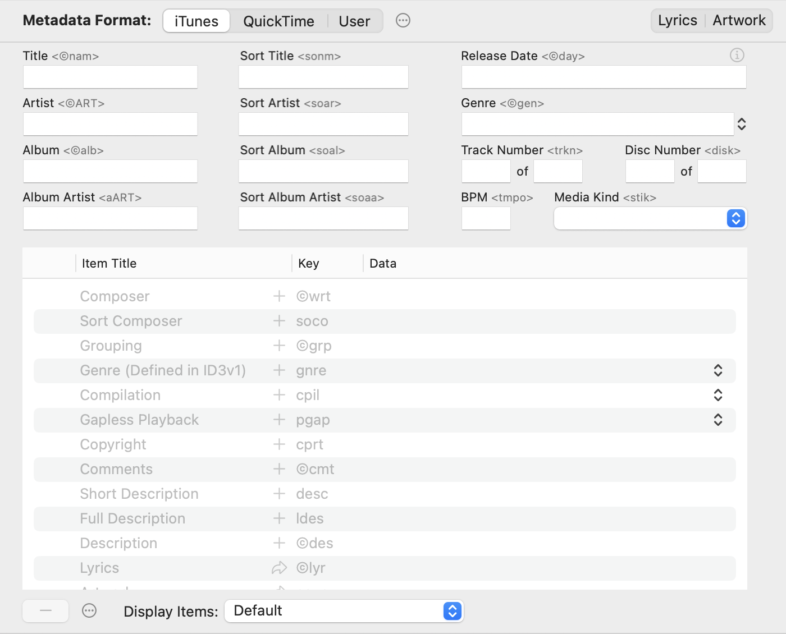Click the ©wrt key text
786x634 pixels.
313,296
